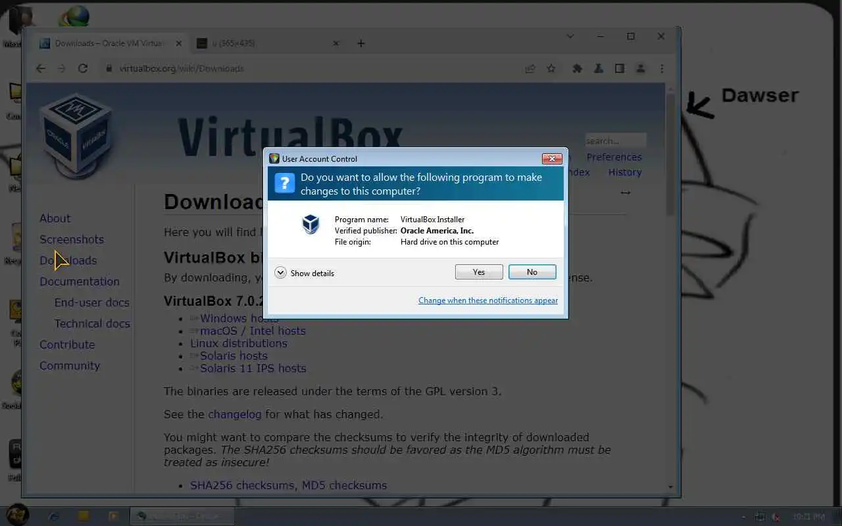Viewport: 842px width, 526px height.
Task: Open the About link in sidebar
Action: pos(55,218)
